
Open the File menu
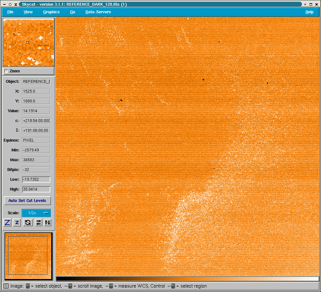[x=10, y=12]
